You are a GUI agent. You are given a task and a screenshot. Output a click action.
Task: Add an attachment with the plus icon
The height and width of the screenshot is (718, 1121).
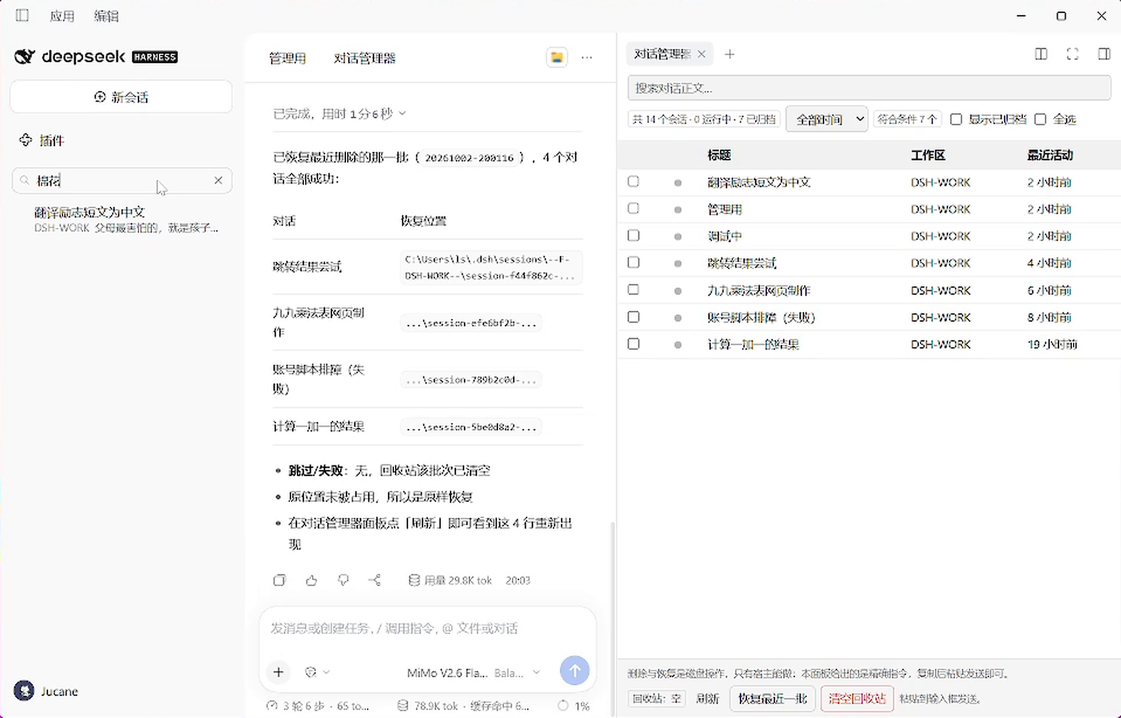click(x=279, y=672)
